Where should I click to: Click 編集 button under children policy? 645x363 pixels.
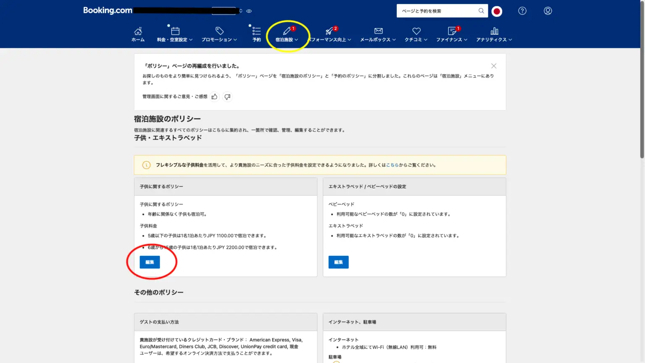149,262
